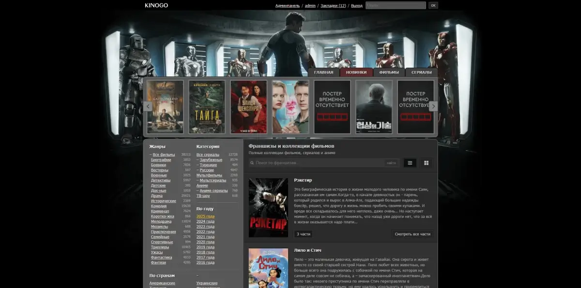Screen dimensions: 581x288
Task: Select the Детективы genre
Action: coord(161,180)
